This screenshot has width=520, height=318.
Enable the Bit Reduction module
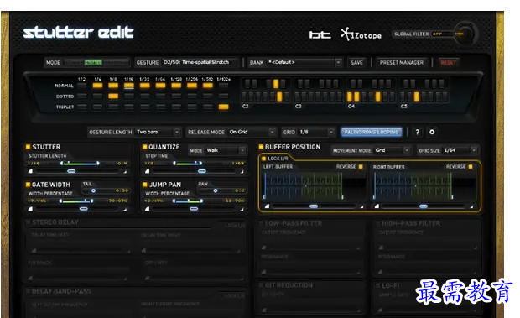(262, 285)
